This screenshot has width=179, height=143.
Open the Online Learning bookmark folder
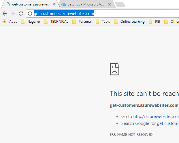click(129, 22)
